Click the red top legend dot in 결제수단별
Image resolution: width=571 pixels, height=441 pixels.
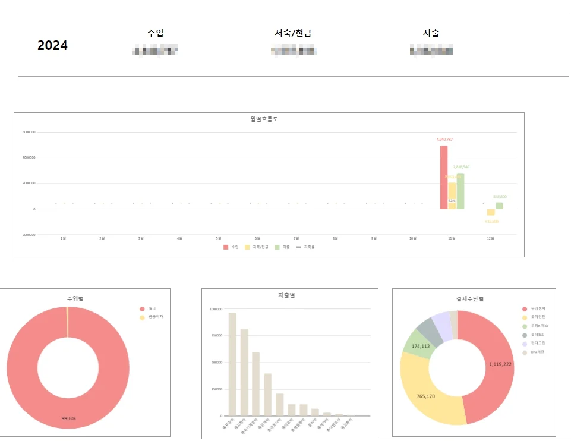(525, 309)
